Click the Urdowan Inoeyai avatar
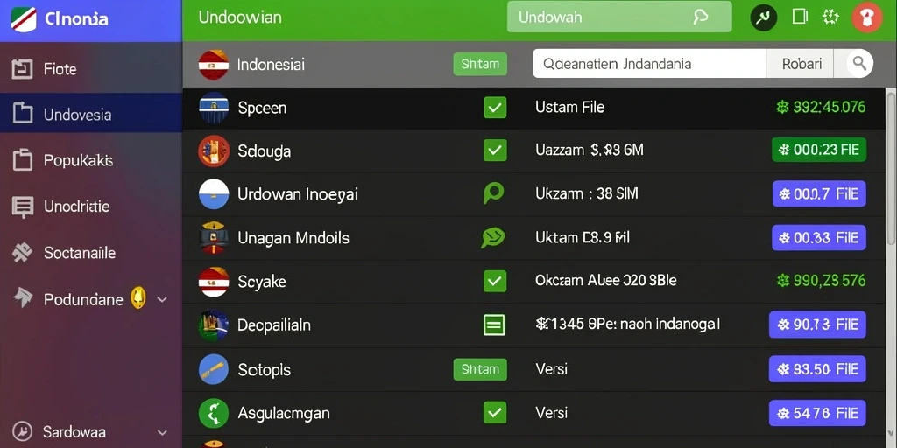 tap(214, 193)
